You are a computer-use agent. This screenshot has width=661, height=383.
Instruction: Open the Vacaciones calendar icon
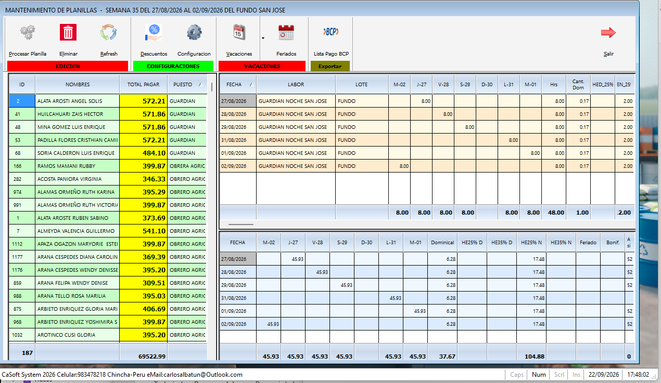click(x=239, y=33)
